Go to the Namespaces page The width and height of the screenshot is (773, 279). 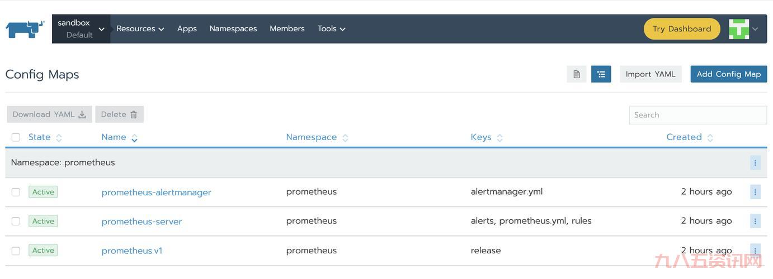point(233,29)
